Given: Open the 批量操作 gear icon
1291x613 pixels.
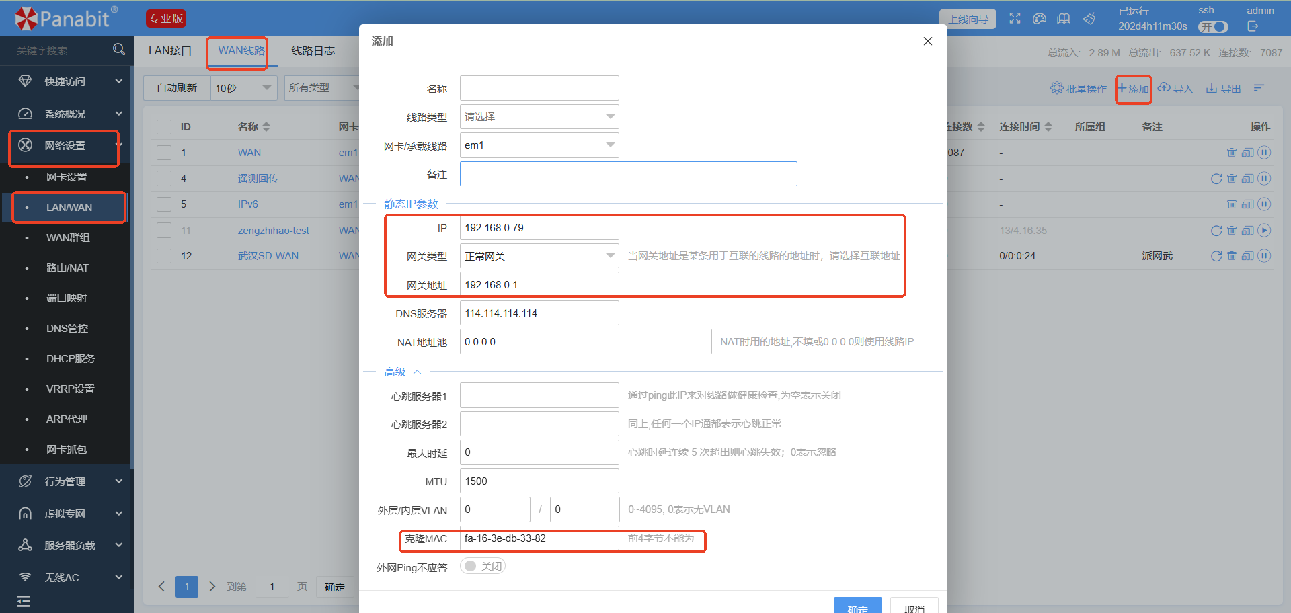Looking at the screenshot, I should coord(1056,87).
